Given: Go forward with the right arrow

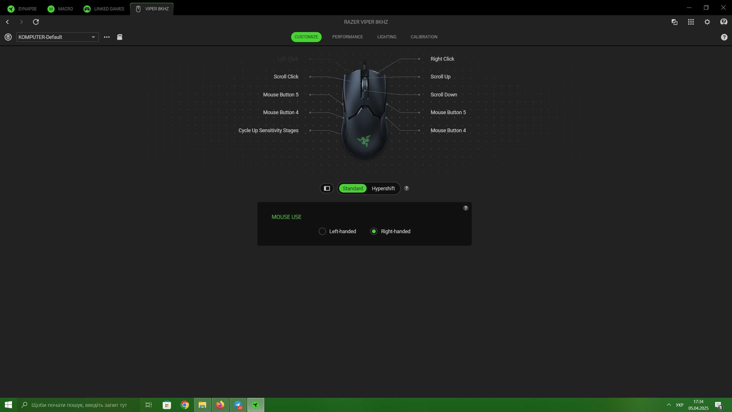Looking at the screenshot, I should [x=21, y=22].
